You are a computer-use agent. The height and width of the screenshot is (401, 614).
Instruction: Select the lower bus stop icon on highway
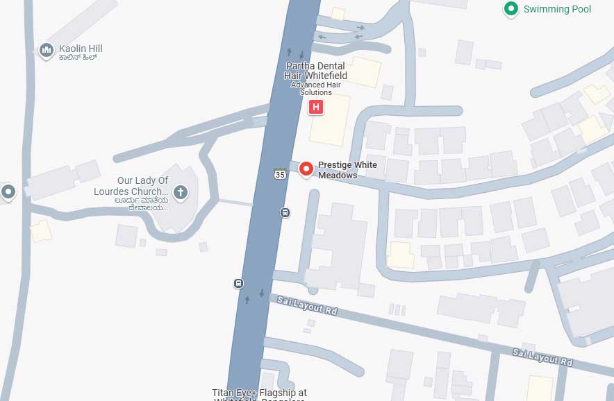pyautogui.click(x=238, y=283)
